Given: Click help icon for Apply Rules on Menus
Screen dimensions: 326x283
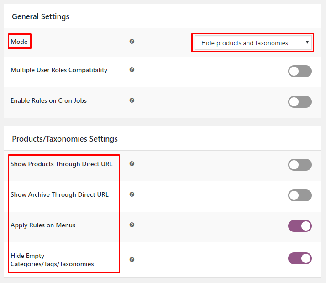Looking at the screenshot, I should pyautogui.click(x=132, y=225).
